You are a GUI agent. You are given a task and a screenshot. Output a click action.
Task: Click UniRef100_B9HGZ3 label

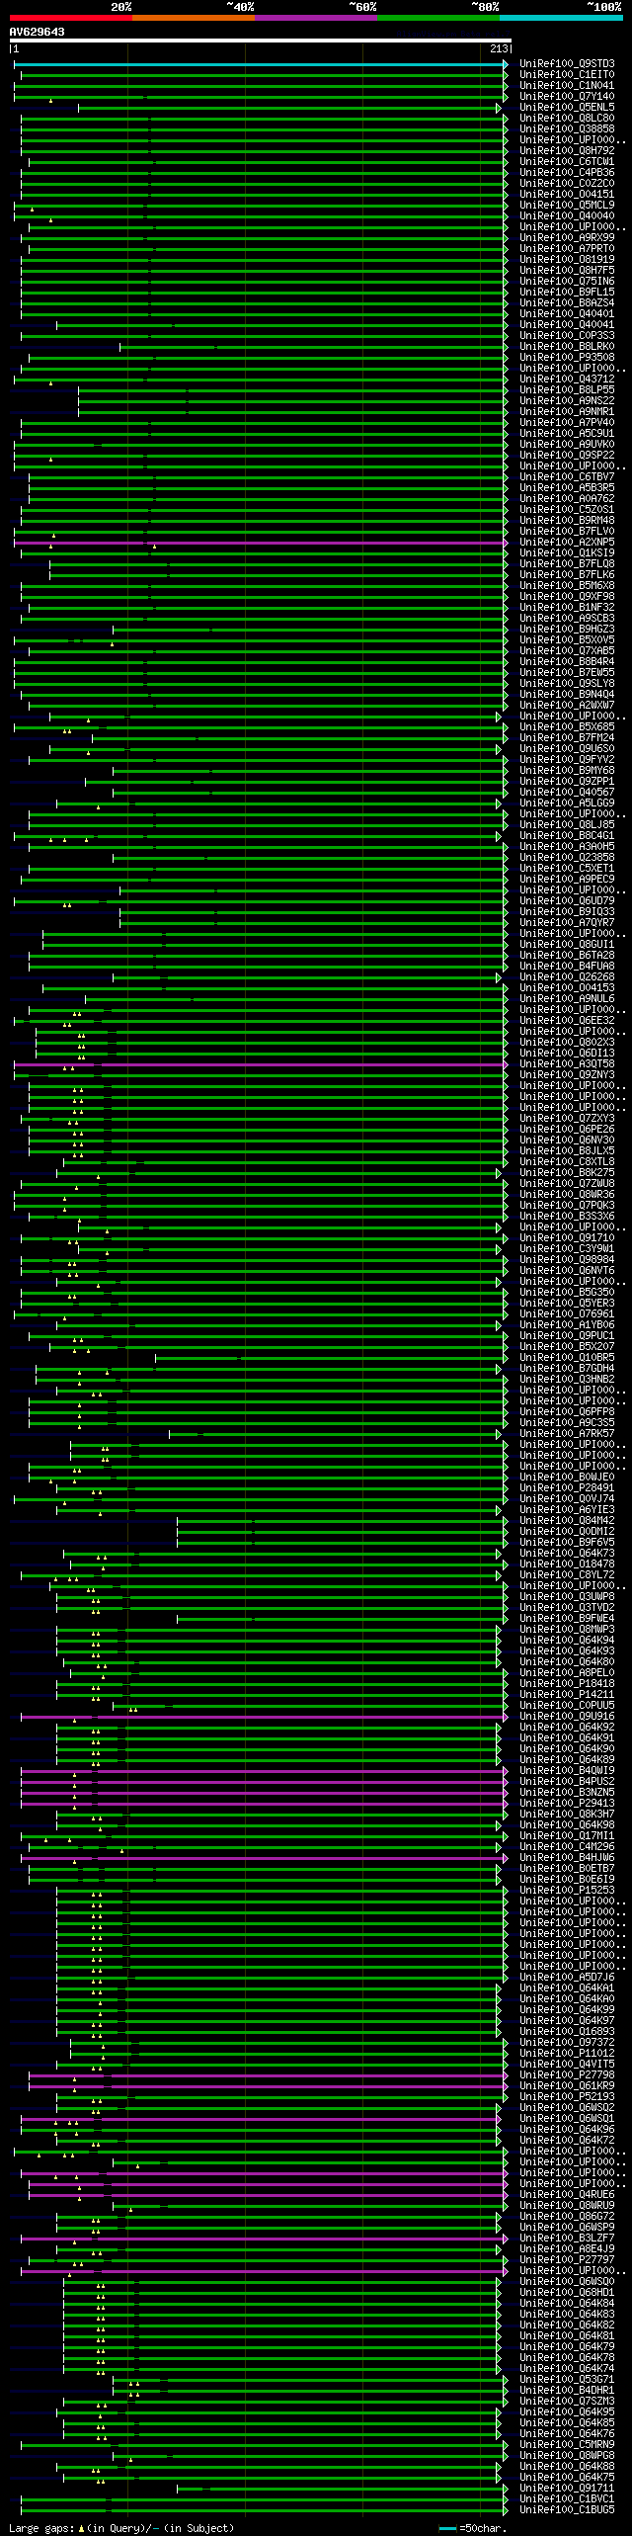(x=567, y=630)
